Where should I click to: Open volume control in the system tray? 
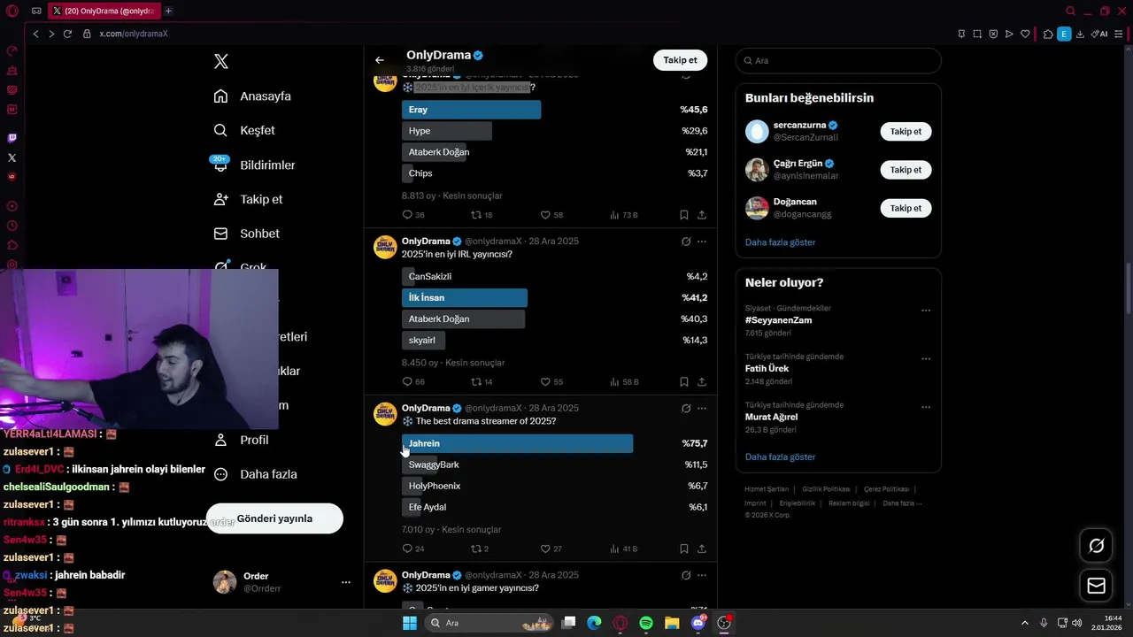point(1076,623)
